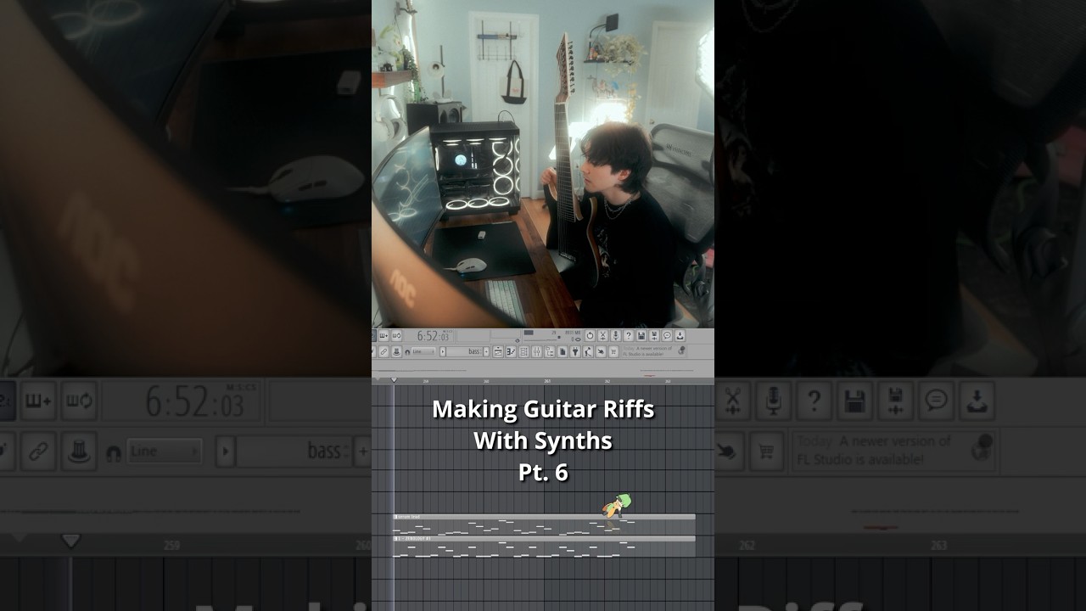1086x611 pixels.
Task: Add a new pattern with plus button
Action: click(x=486, y=352)
